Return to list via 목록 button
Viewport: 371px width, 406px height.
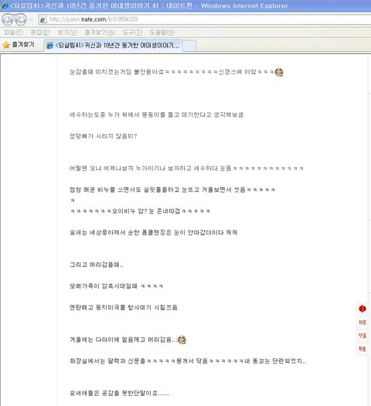tap(362, 349)
